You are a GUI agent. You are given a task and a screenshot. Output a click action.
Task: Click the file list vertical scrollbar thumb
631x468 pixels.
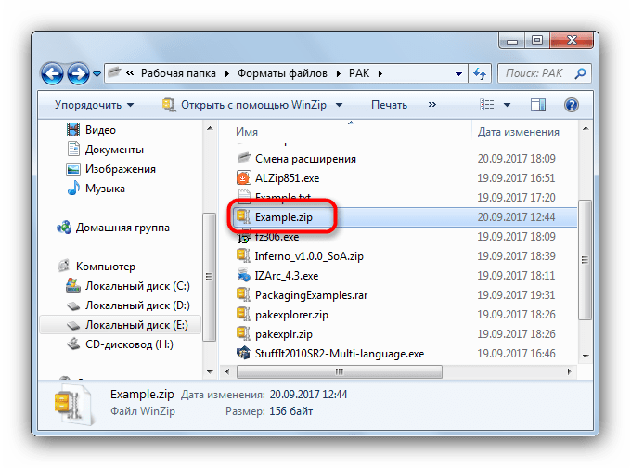pos(586,260)
